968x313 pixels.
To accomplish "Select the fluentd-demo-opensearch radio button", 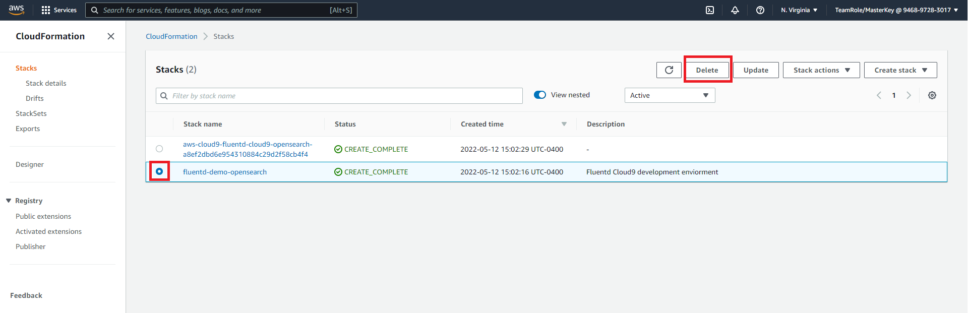I will tap(159, 171).
